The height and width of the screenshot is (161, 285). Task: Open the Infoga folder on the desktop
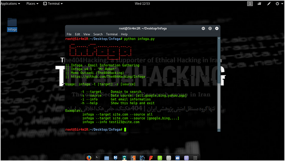pos(12,25)
